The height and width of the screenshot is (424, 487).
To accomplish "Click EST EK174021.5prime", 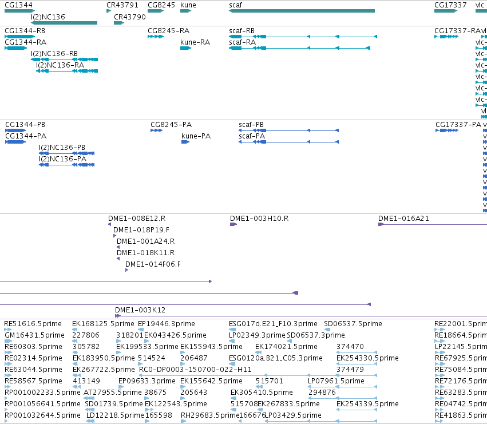I will tap(286, 347).
